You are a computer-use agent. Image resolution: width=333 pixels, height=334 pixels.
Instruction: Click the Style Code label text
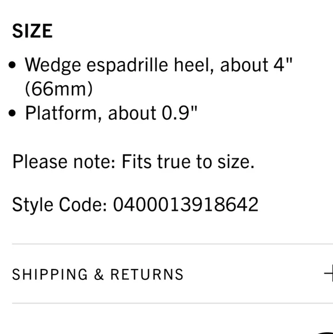coord(60,204)
